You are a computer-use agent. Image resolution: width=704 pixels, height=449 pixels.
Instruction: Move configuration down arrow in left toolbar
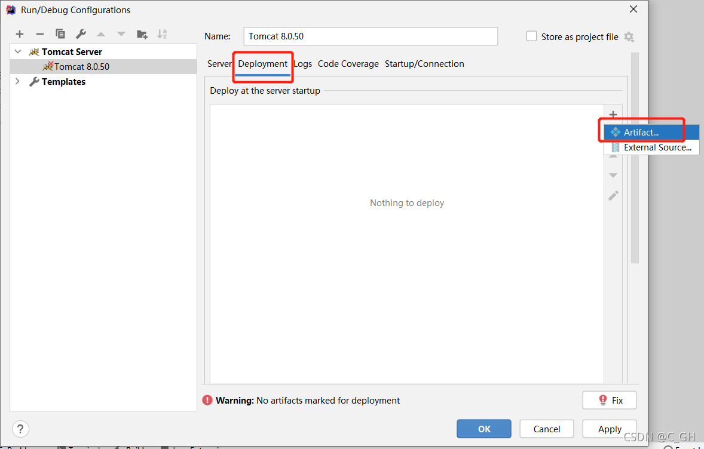[x=121, y=34]
